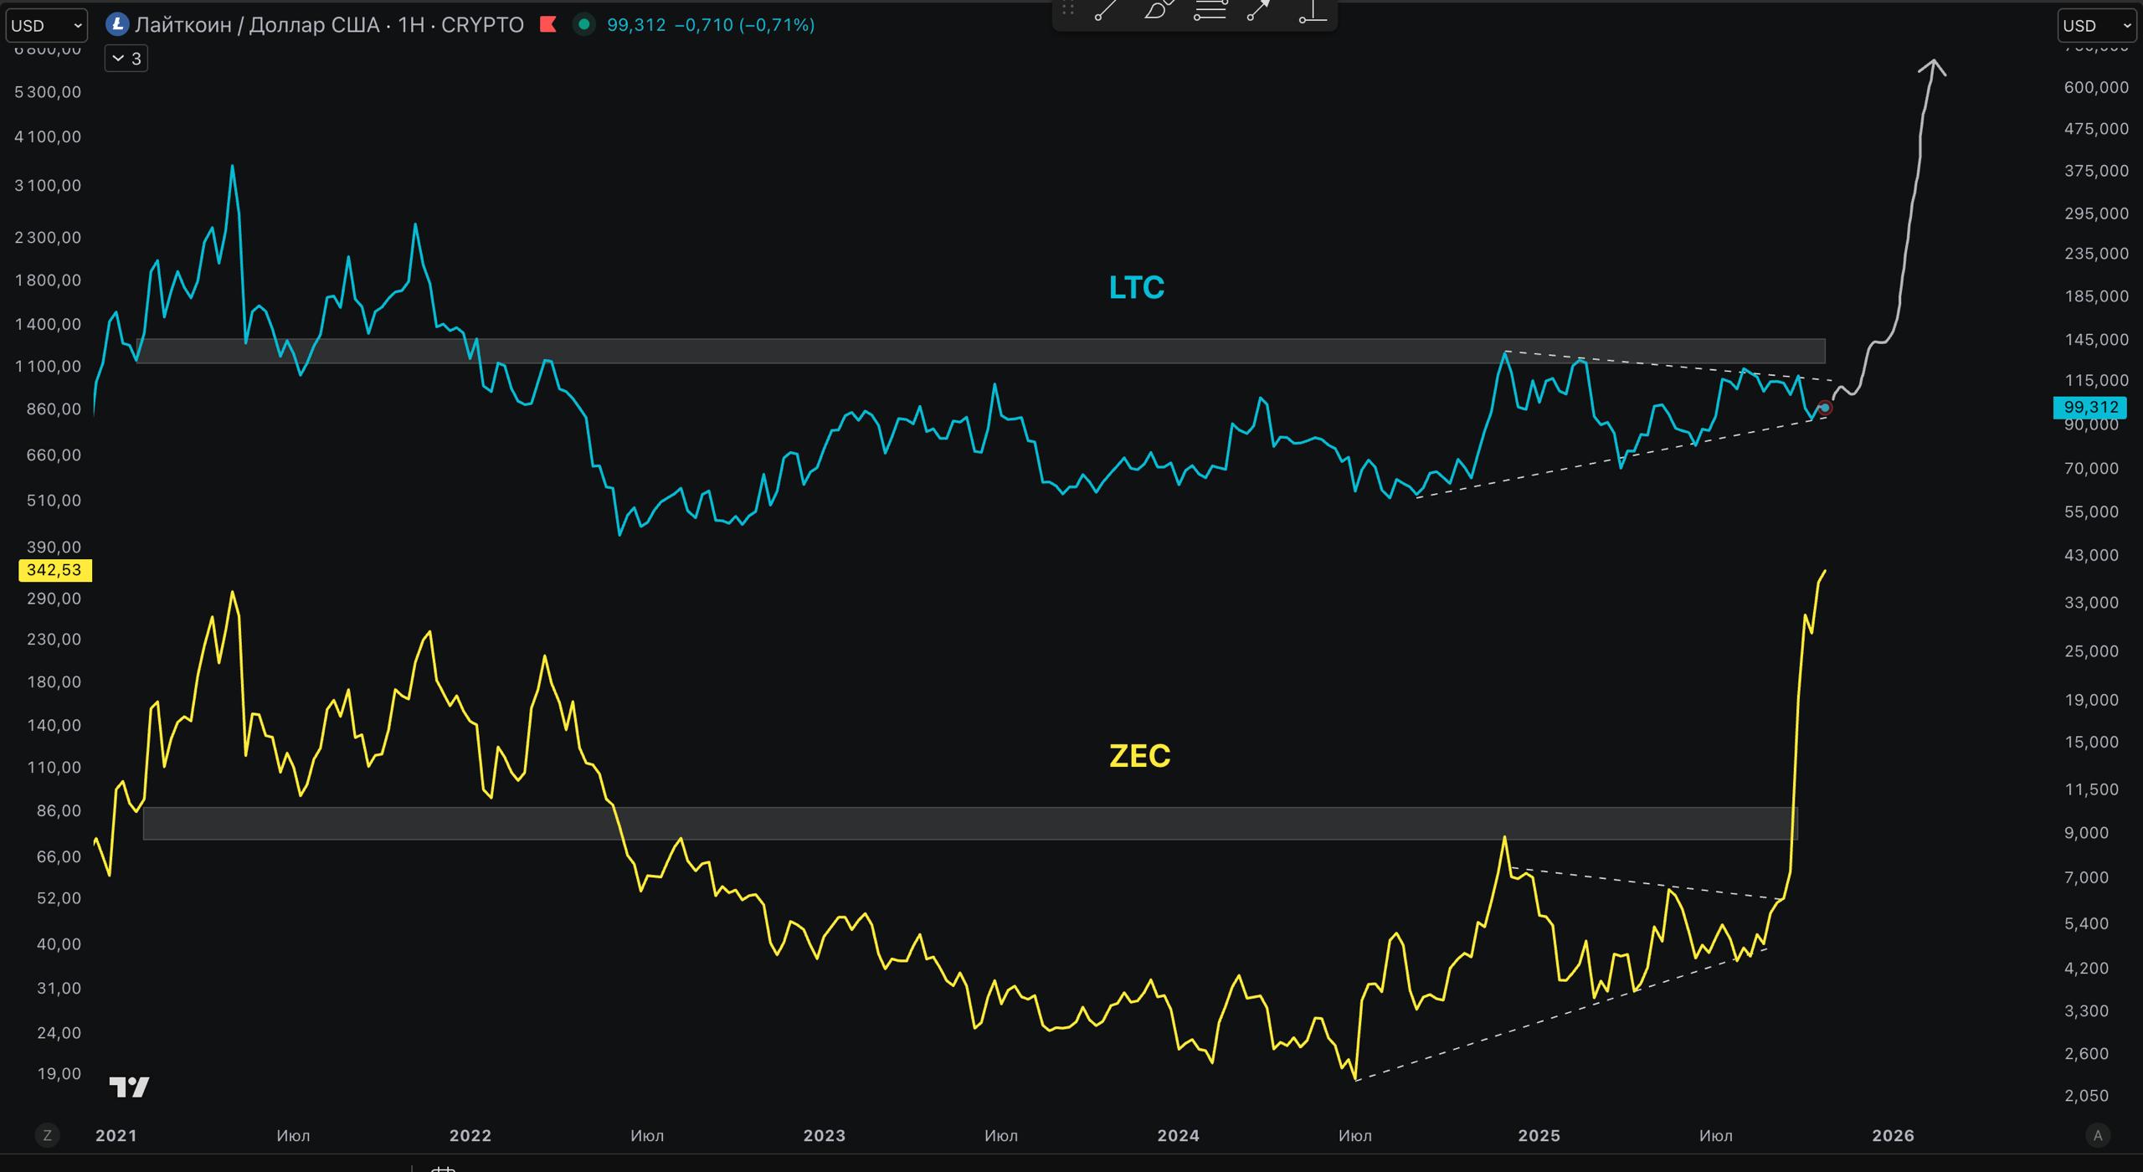
Task: Click the red flag icon beside CRYPTO
Action: point(548,24)
